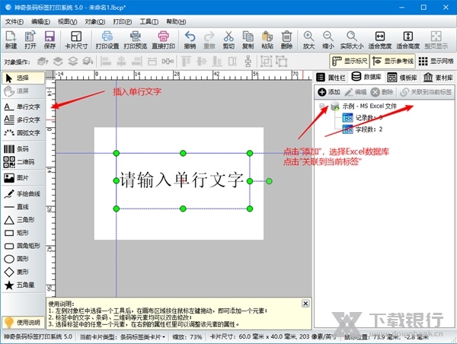Select the 图片 image tool
This screenshot has height=344, width=457.
pyautogui.click(x=22, y=177)
